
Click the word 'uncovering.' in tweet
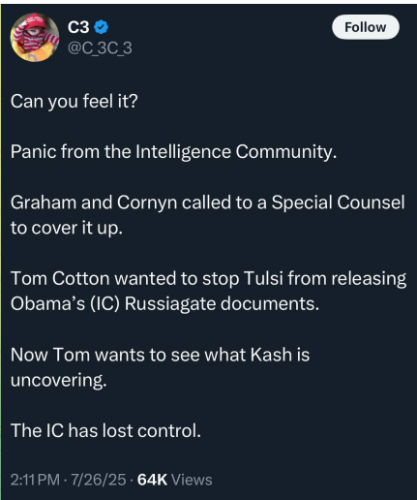(x=58, y=380)
